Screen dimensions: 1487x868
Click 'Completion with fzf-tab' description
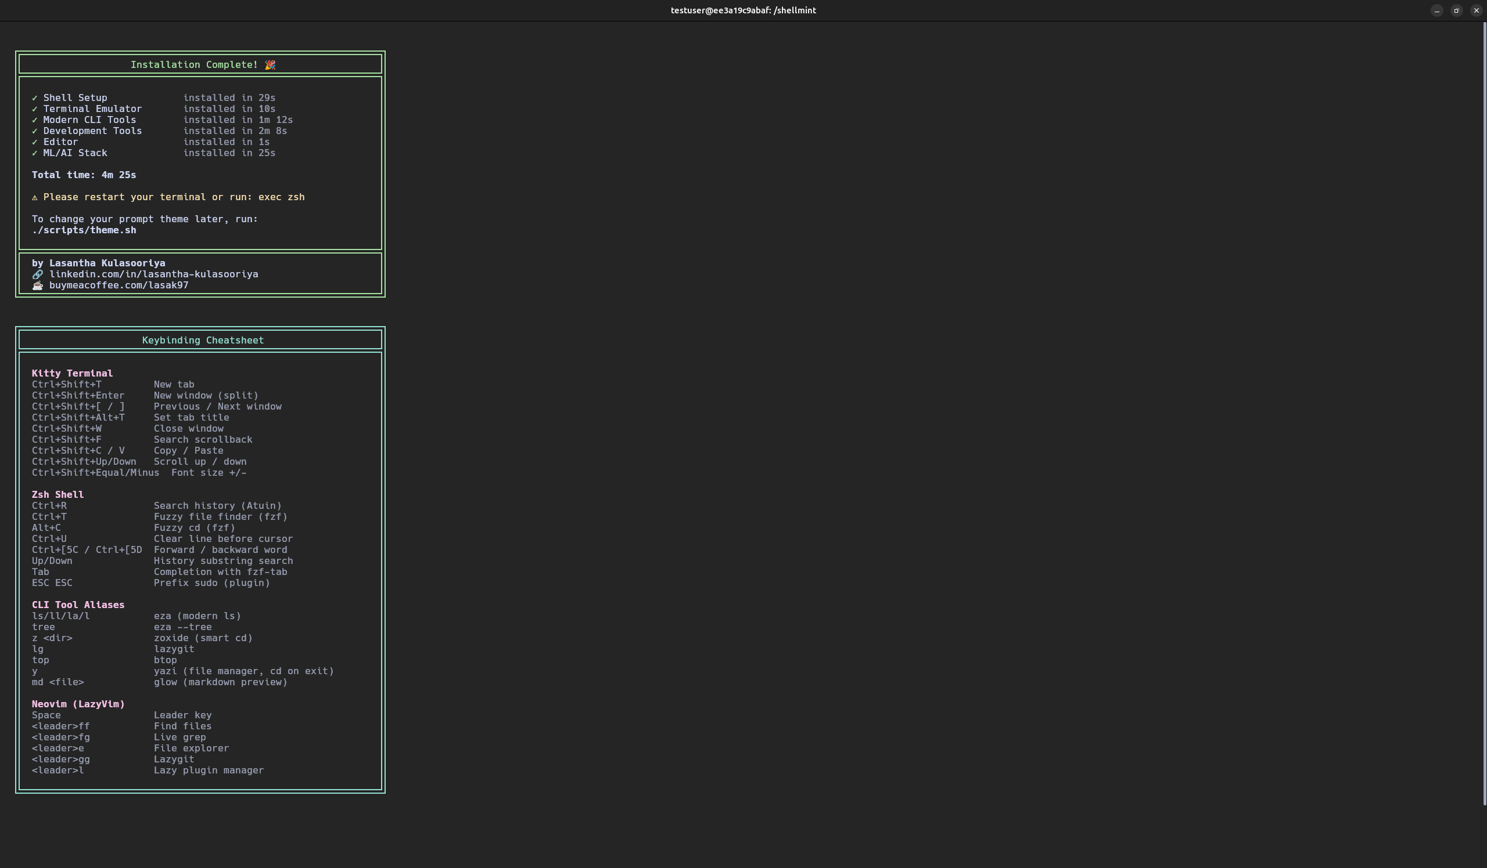click(x=221, y=572)
